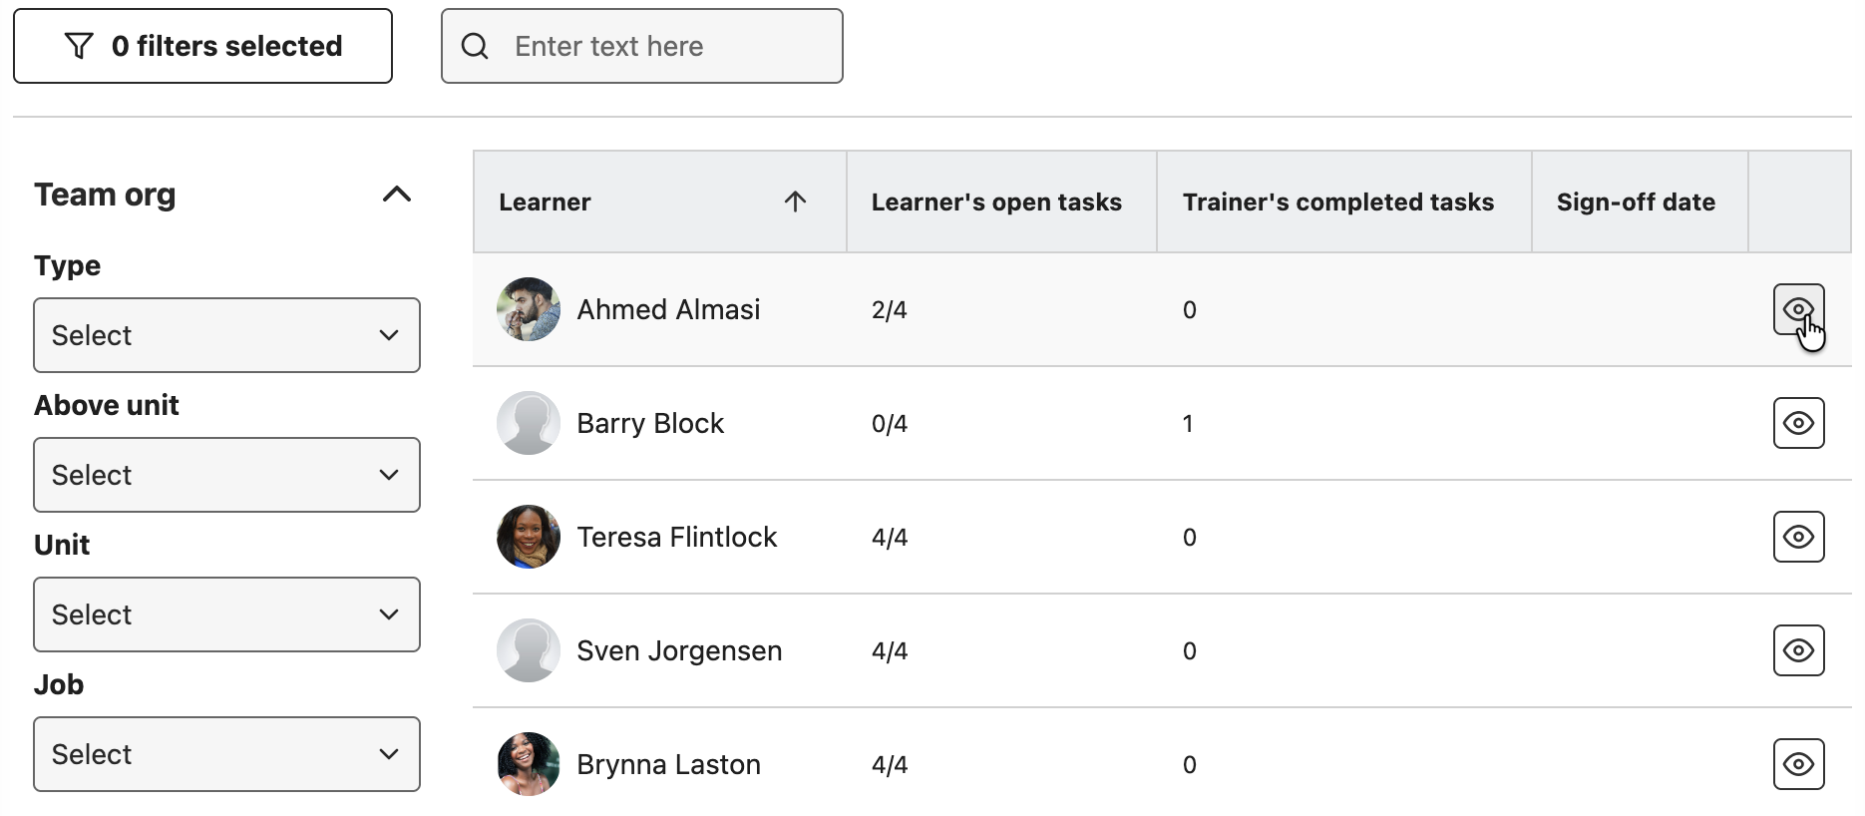Click Ahmed Almasi's profile photo

pos(529,309)
